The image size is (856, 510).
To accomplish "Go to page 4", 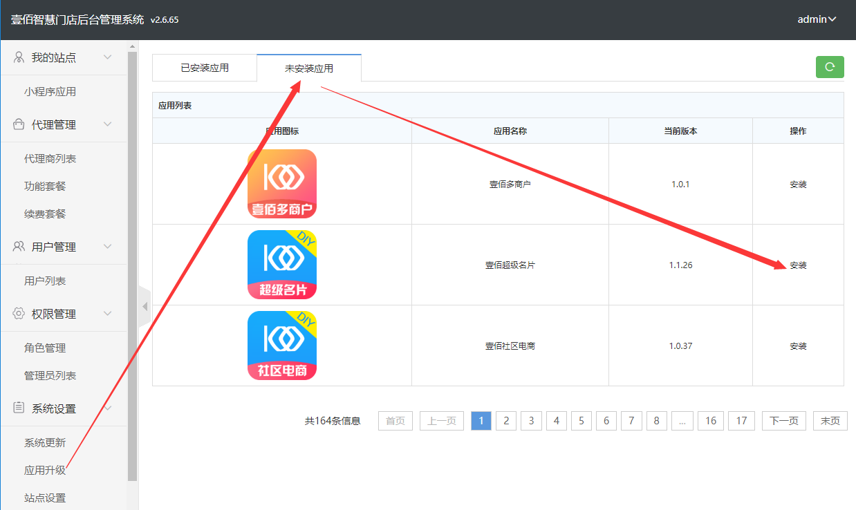I will 557,421.
